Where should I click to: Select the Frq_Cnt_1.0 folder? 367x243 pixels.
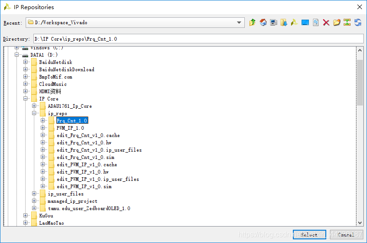72,121
